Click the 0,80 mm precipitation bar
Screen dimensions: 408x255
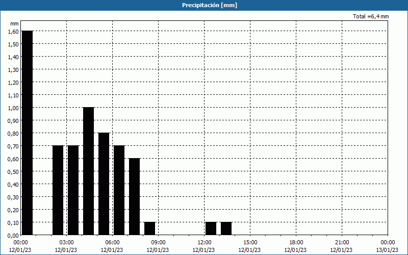click(x=104, y=184)
